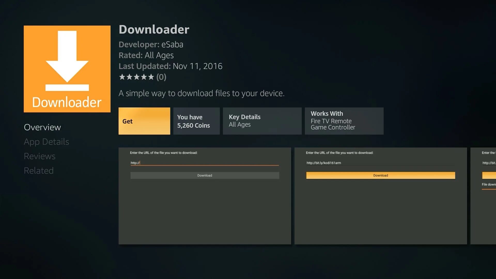Click orange Download bar in second screenshot
This screenshot has width=496, height=279.
coord(381,175)
